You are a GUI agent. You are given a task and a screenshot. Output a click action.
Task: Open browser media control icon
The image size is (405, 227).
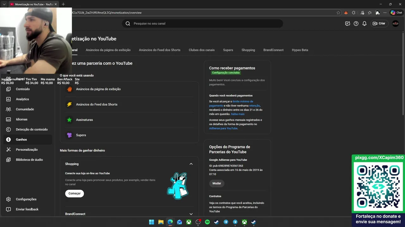[x=362, y=13]
